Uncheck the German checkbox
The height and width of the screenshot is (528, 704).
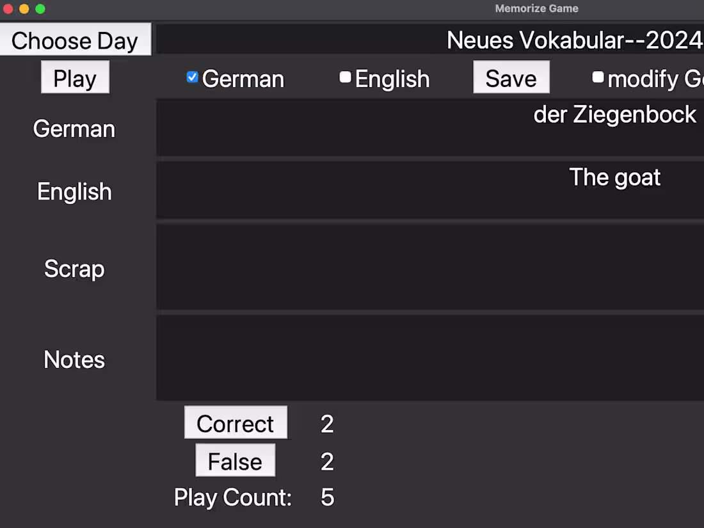coord(192,77)
